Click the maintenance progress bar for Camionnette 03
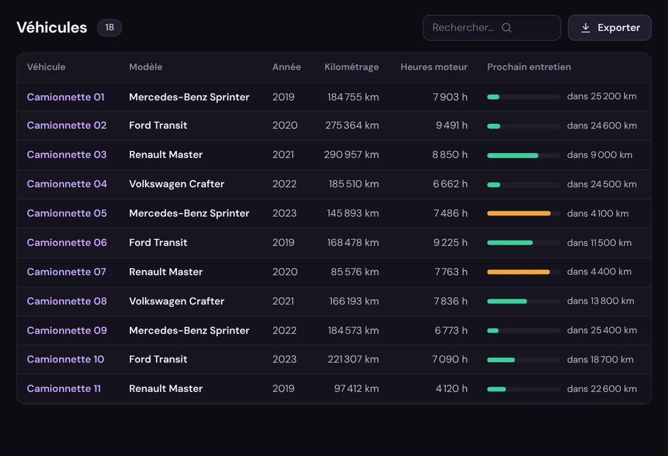This screenshot has width=668, height=456. (524, 155)
